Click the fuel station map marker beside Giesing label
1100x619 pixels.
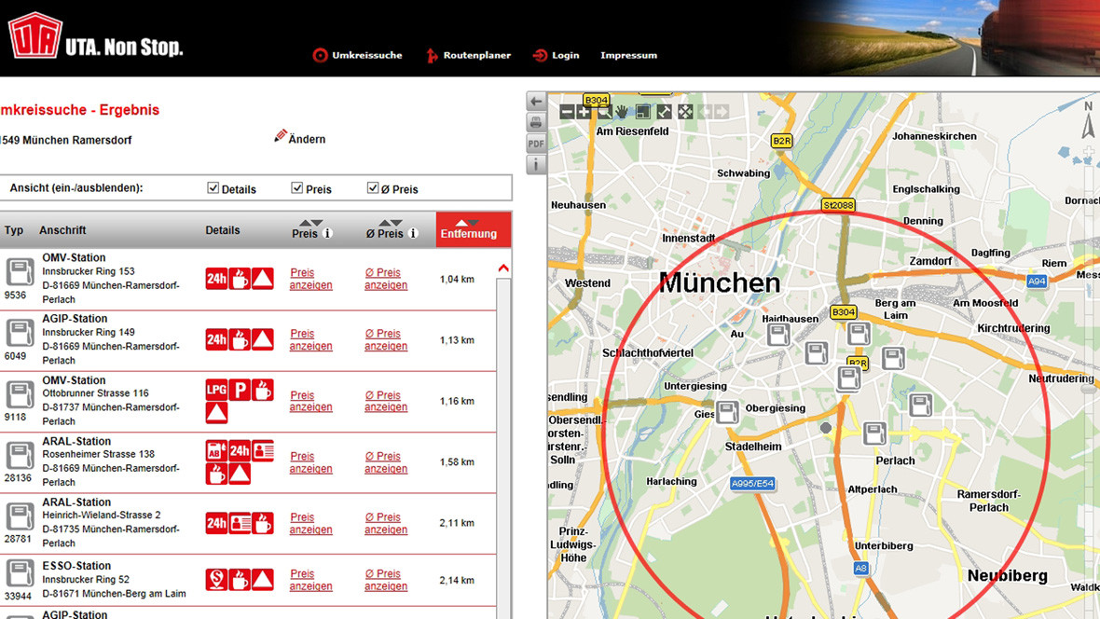(727, 412)
